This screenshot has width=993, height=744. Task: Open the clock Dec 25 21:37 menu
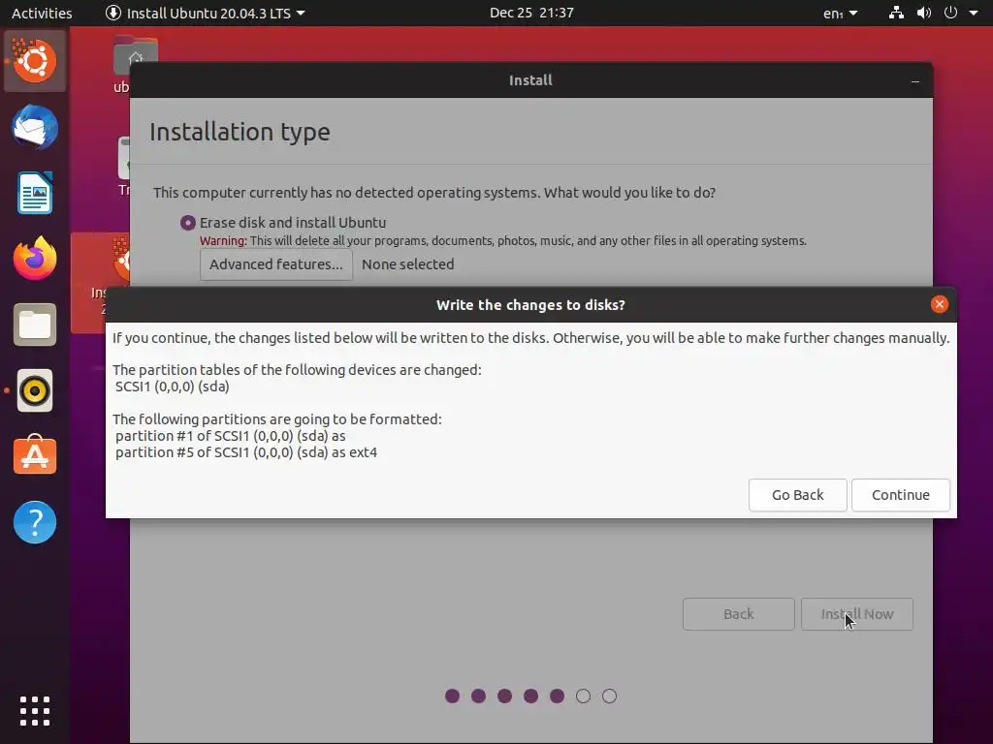click(x=531, y=13)
